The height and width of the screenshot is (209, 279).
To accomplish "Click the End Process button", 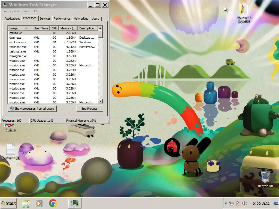I will (89, 109).
